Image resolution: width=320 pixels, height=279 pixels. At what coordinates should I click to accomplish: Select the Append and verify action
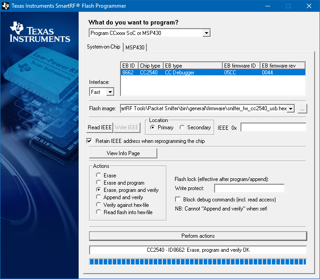tap(98, 197)
